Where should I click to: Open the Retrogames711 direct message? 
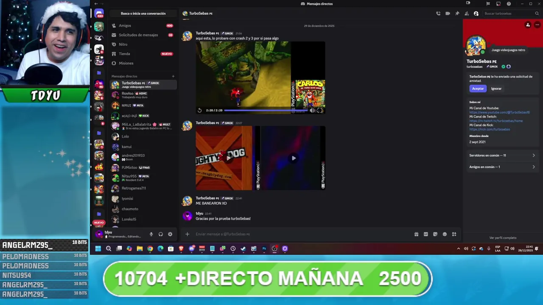pyautogui.click(x=143, y=188)
